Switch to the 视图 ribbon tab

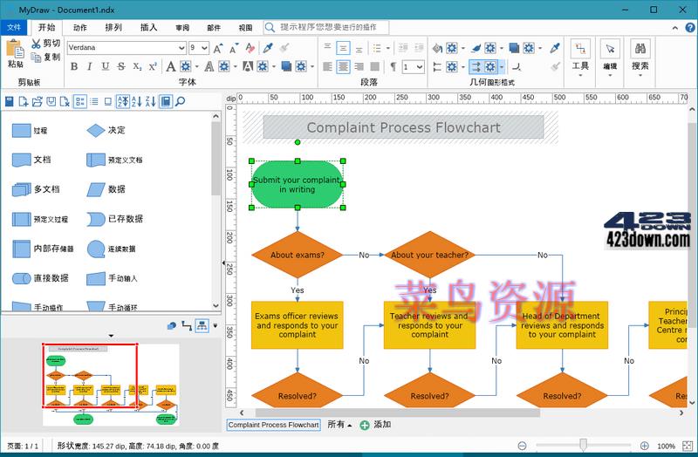pos(245,28)
